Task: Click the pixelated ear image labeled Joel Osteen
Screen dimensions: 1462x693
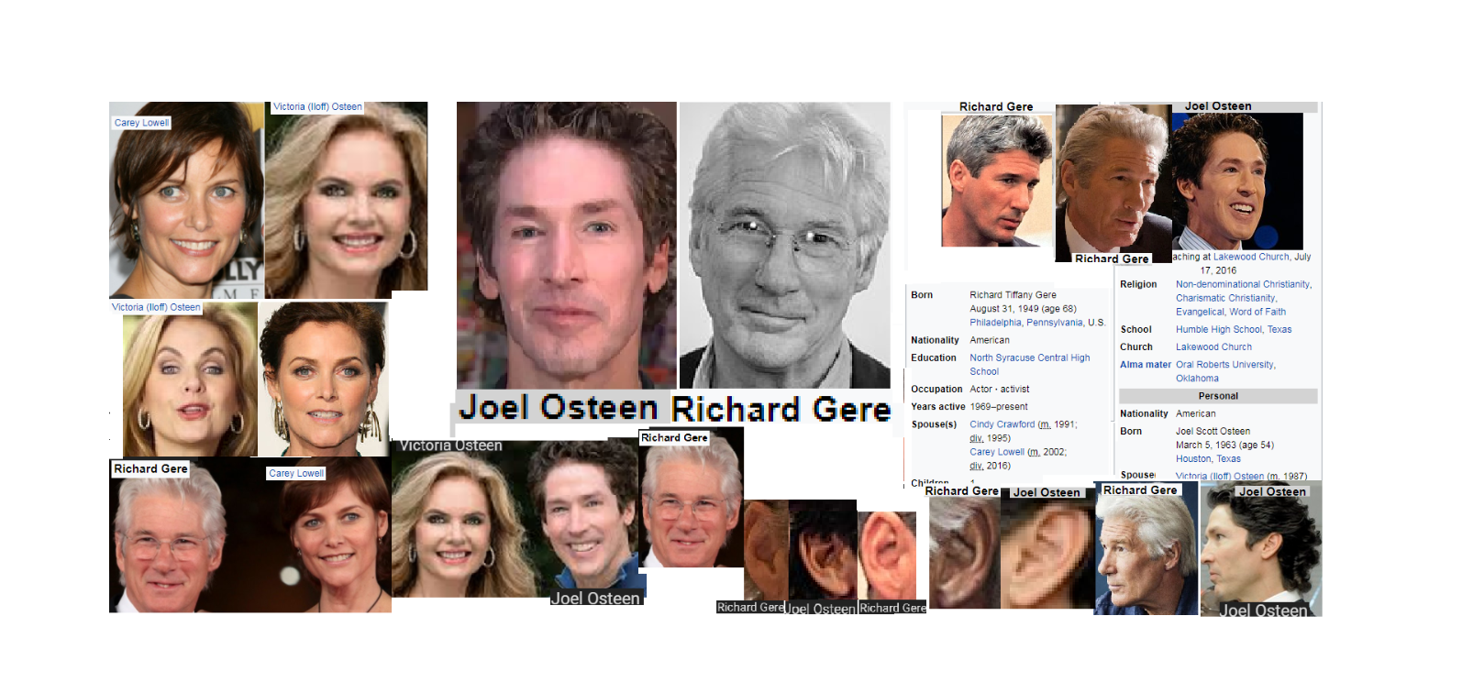Action: tap(1047, 555)
